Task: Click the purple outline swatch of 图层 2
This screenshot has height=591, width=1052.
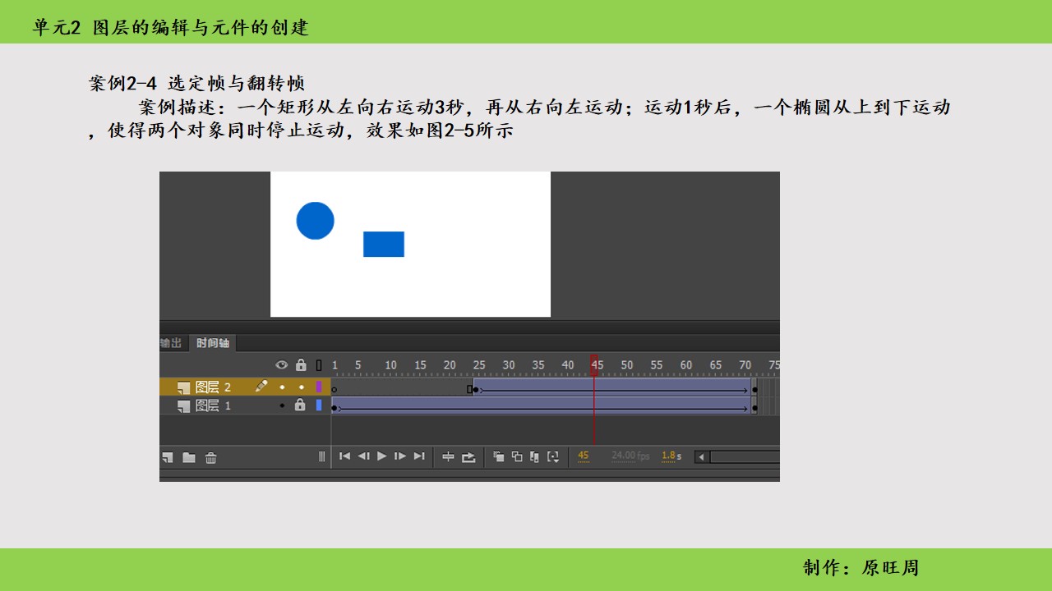Action: [319, 387]
